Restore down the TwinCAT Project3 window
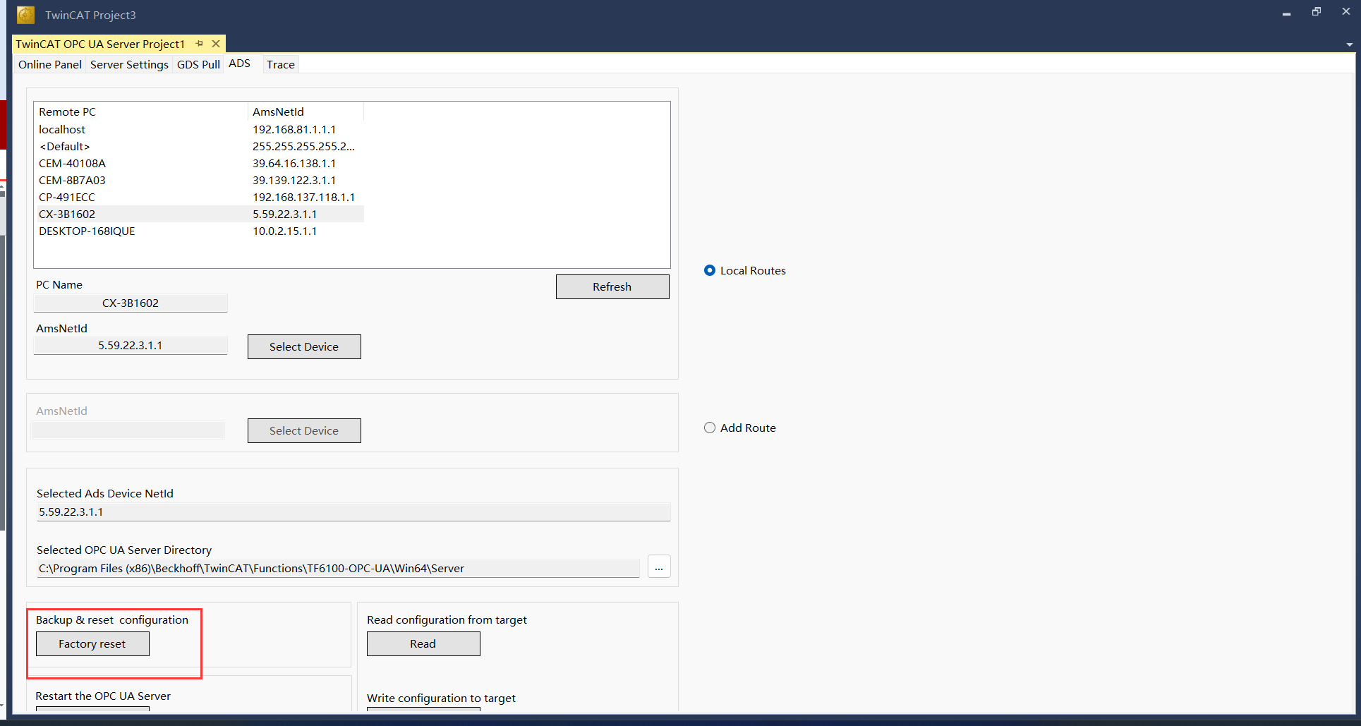Screen dimensions: 1361x726 pos(1316,12)
